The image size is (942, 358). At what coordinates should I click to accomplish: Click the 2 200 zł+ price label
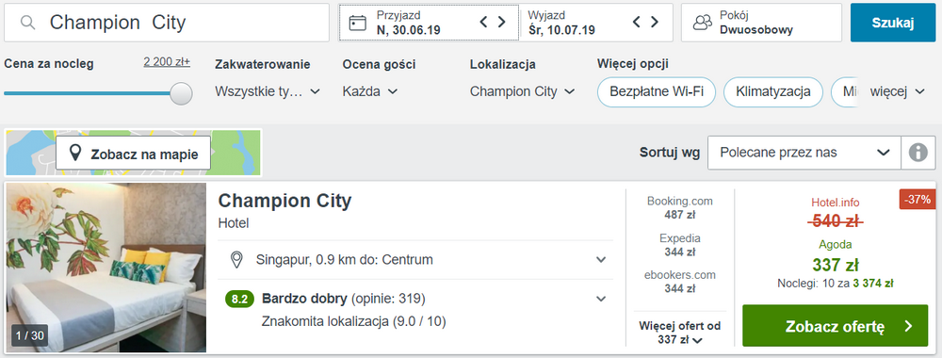[167, 62]
